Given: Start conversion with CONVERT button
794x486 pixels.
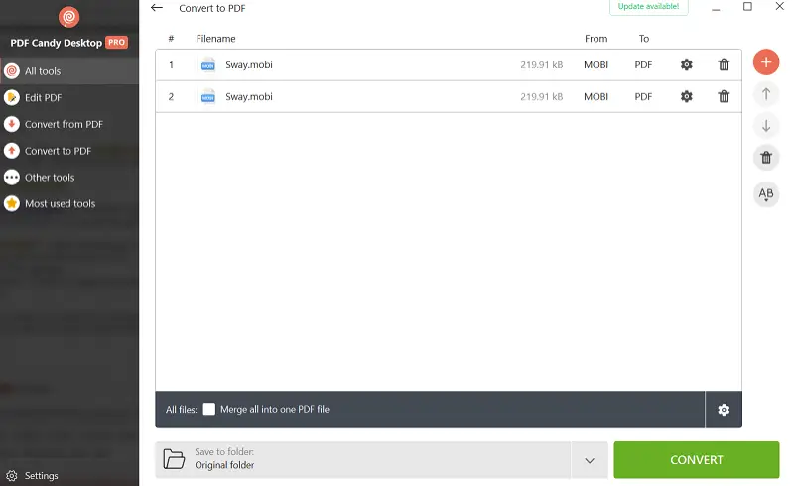Looking at the screenshot, I should [697, 460].
